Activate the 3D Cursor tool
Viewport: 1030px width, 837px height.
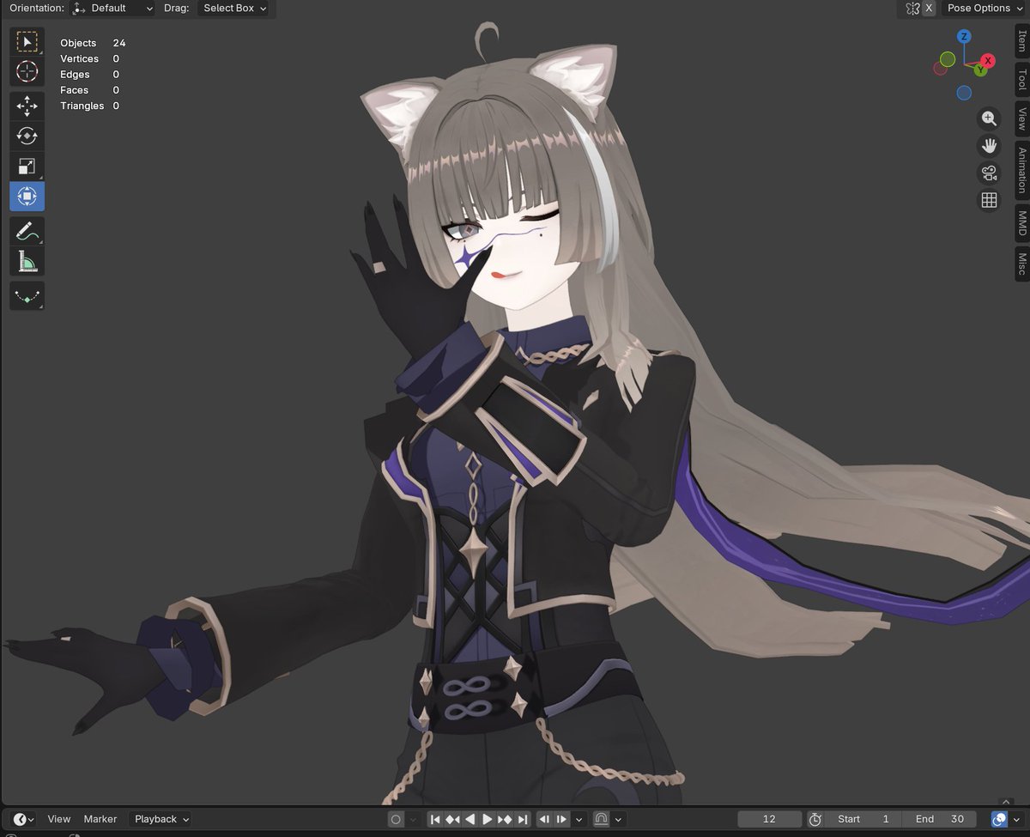pyautogui.click(x=27, y=71)
